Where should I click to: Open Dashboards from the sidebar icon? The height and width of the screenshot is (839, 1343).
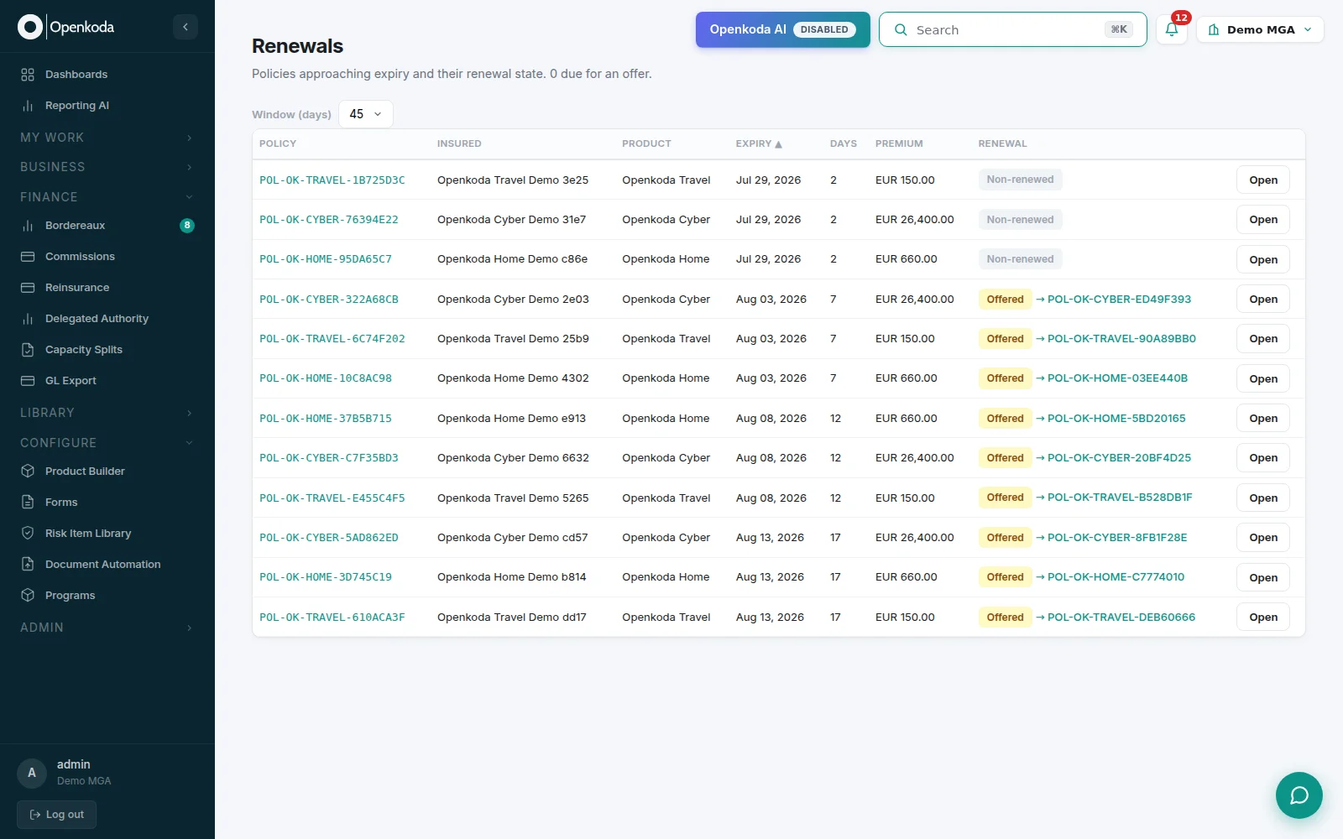(x=28, y=75)
